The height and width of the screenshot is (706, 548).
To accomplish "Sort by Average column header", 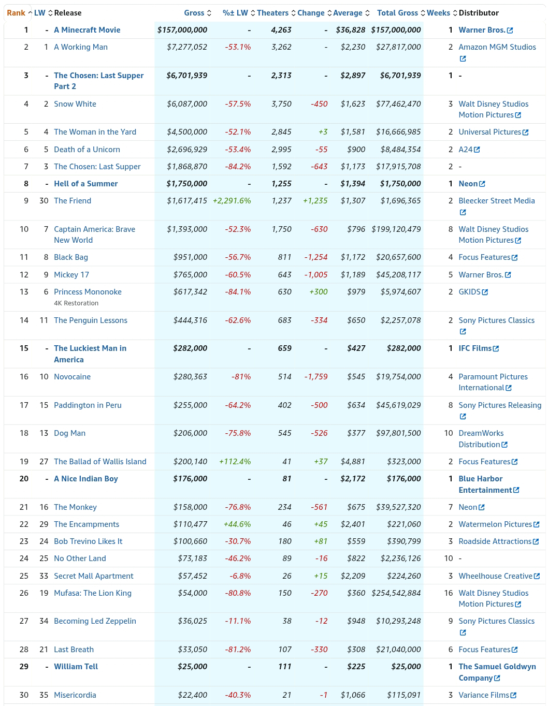I will (351, 13).
